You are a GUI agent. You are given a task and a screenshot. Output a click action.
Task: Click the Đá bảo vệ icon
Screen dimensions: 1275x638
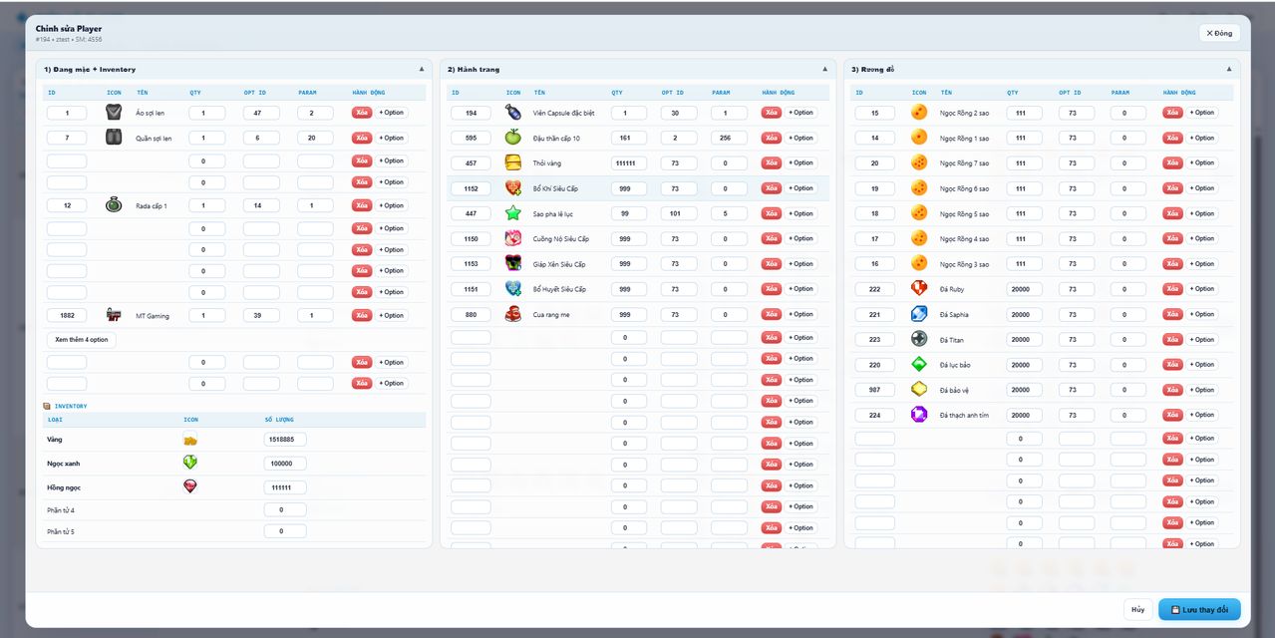pos(919,390)
